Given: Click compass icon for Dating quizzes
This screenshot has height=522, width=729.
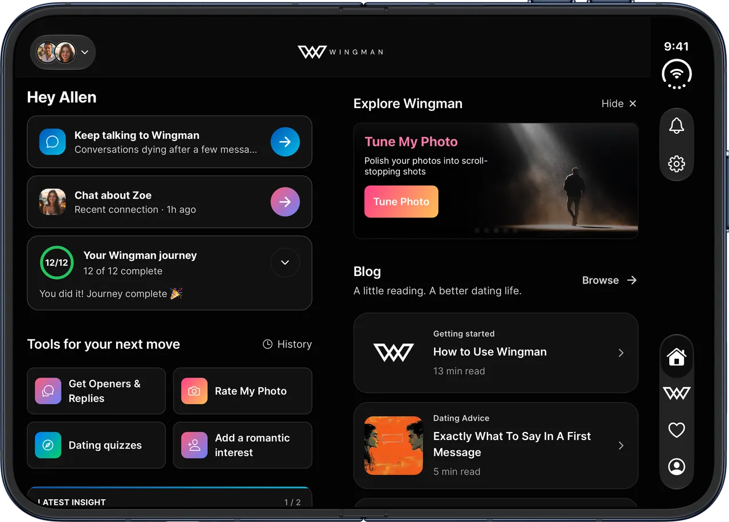Looking at the screenshot, I should click(48, 445).
